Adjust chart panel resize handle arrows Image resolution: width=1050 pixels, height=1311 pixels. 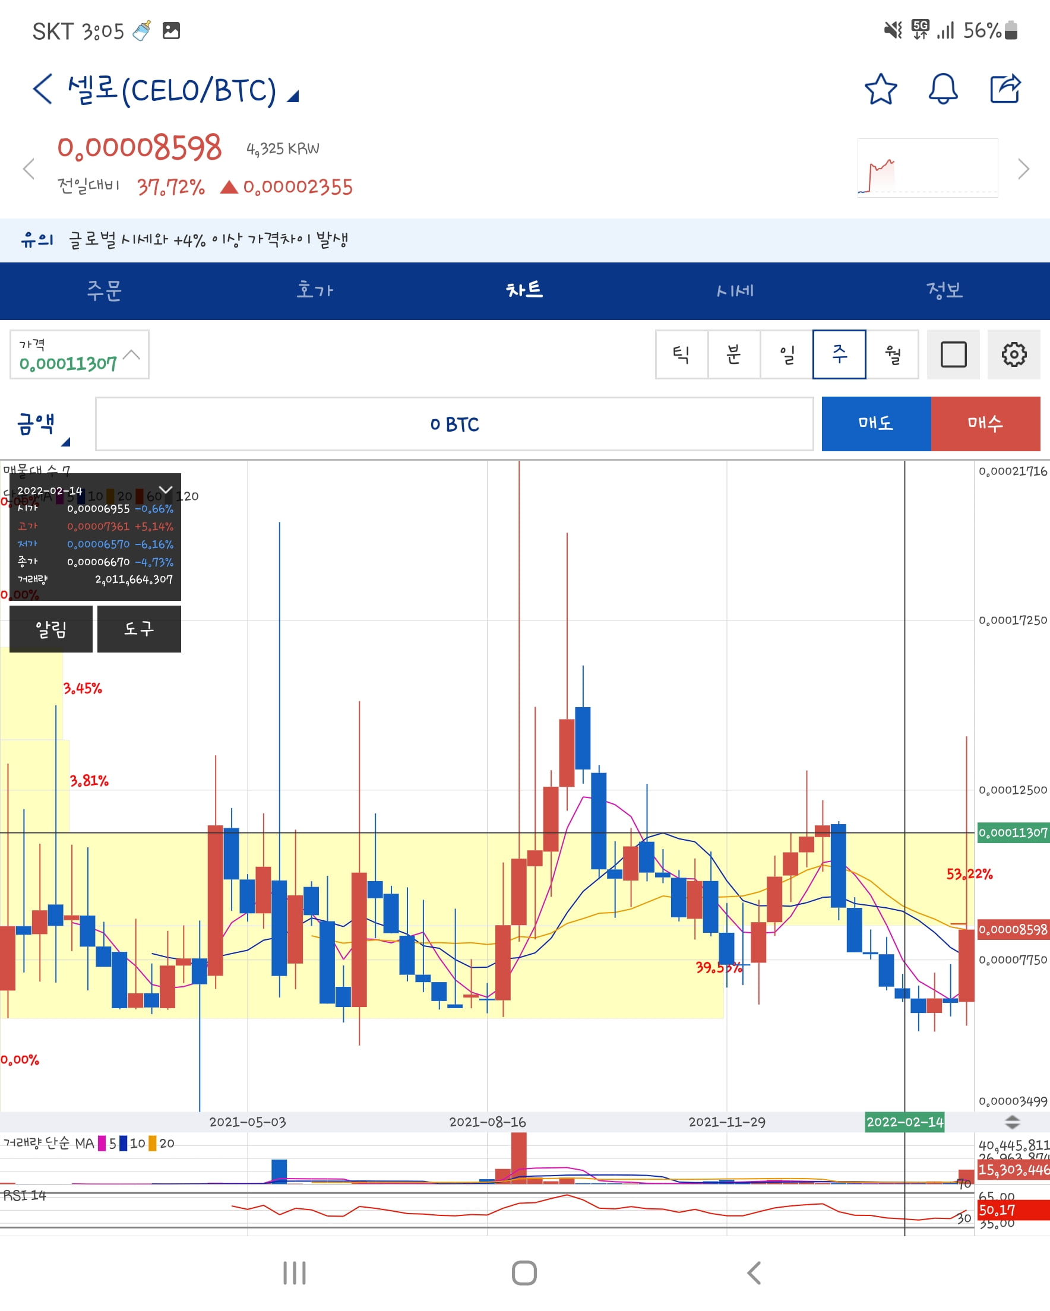[1012, 1122]
